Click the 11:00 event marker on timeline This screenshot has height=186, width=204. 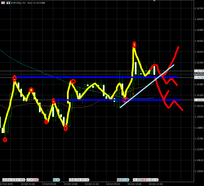(126, 180)
